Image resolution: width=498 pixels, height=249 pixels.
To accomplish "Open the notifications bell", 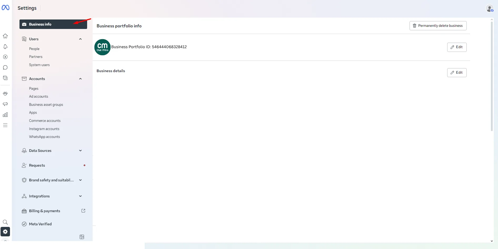I will (5, 47).
